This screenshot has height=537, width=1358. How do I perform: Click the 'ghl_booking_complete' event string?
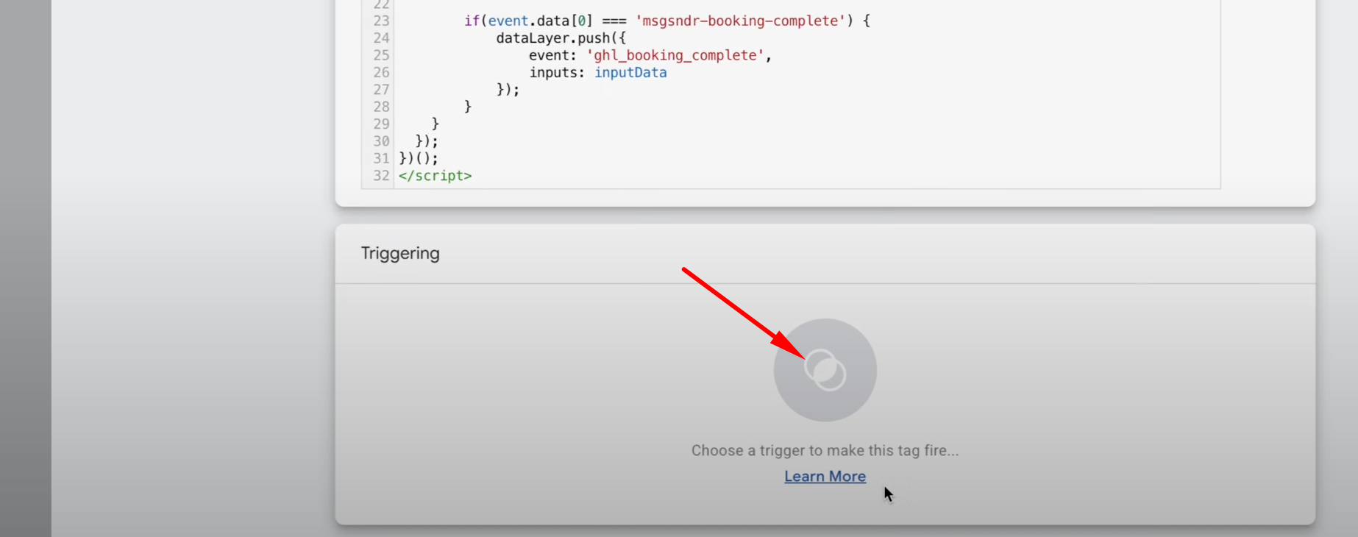pyautogui.click(x=675, y=56)
